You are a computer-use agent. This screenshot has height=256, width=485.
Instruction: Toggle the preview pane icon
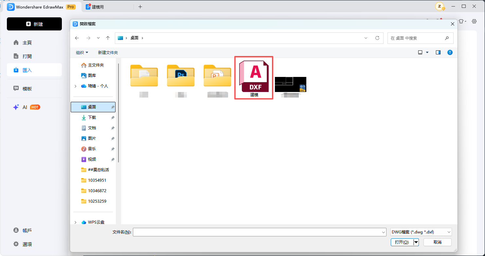(438, 52)
